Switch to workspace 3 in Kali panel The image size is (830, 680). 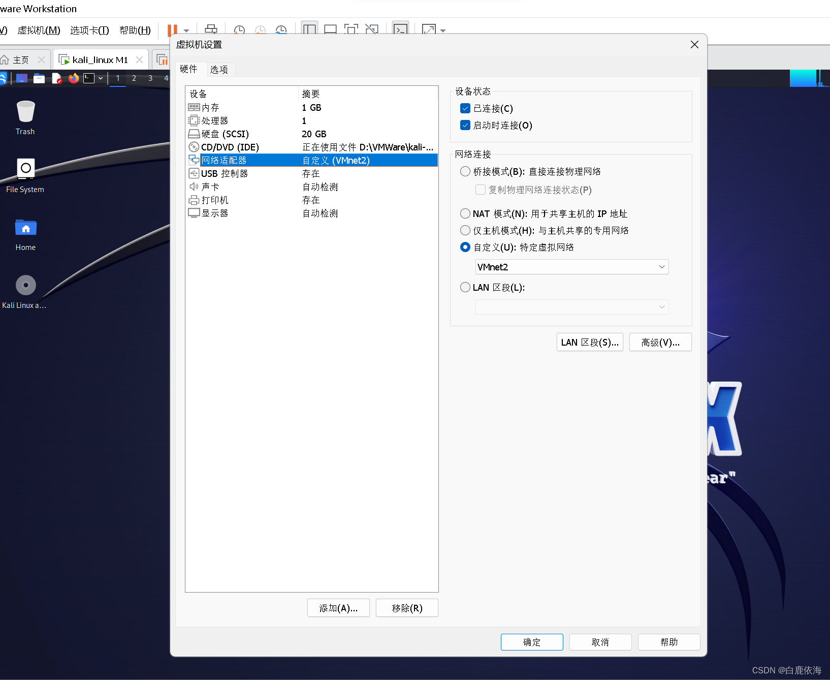[x=150, y=78]
